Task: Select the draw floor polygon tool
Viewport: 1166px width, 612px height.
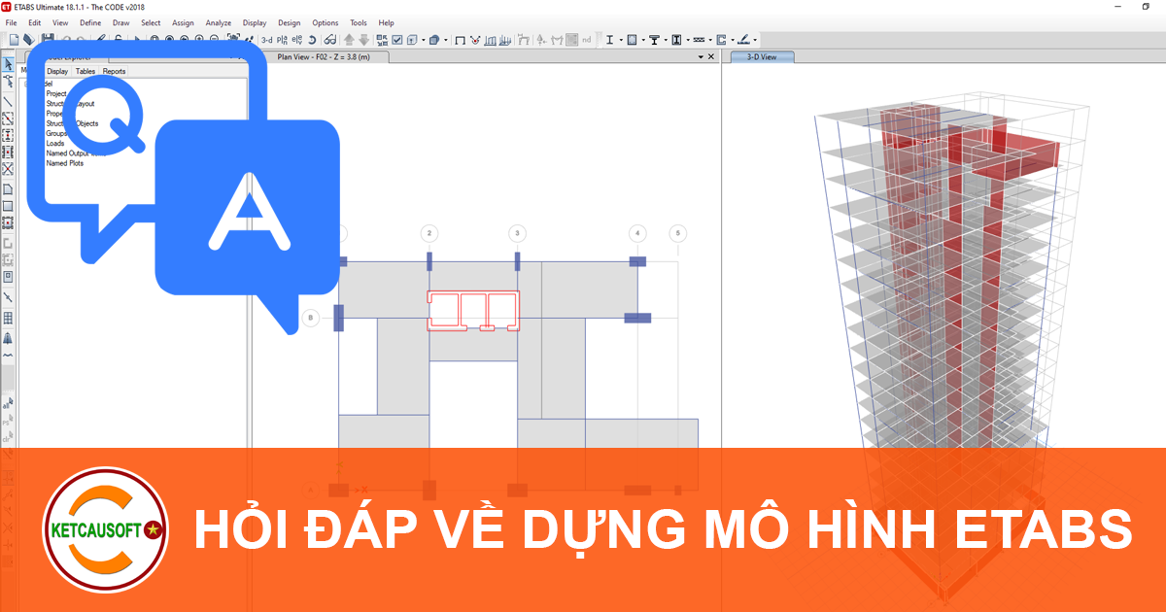Action: [x=8, y=188]
